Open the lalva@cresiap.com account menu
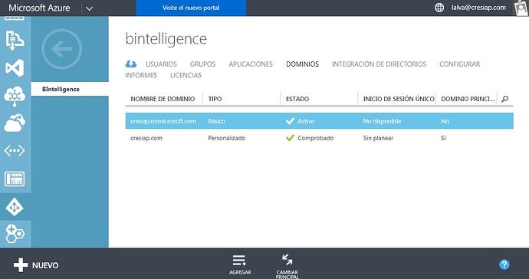 (x=478, y=8)
